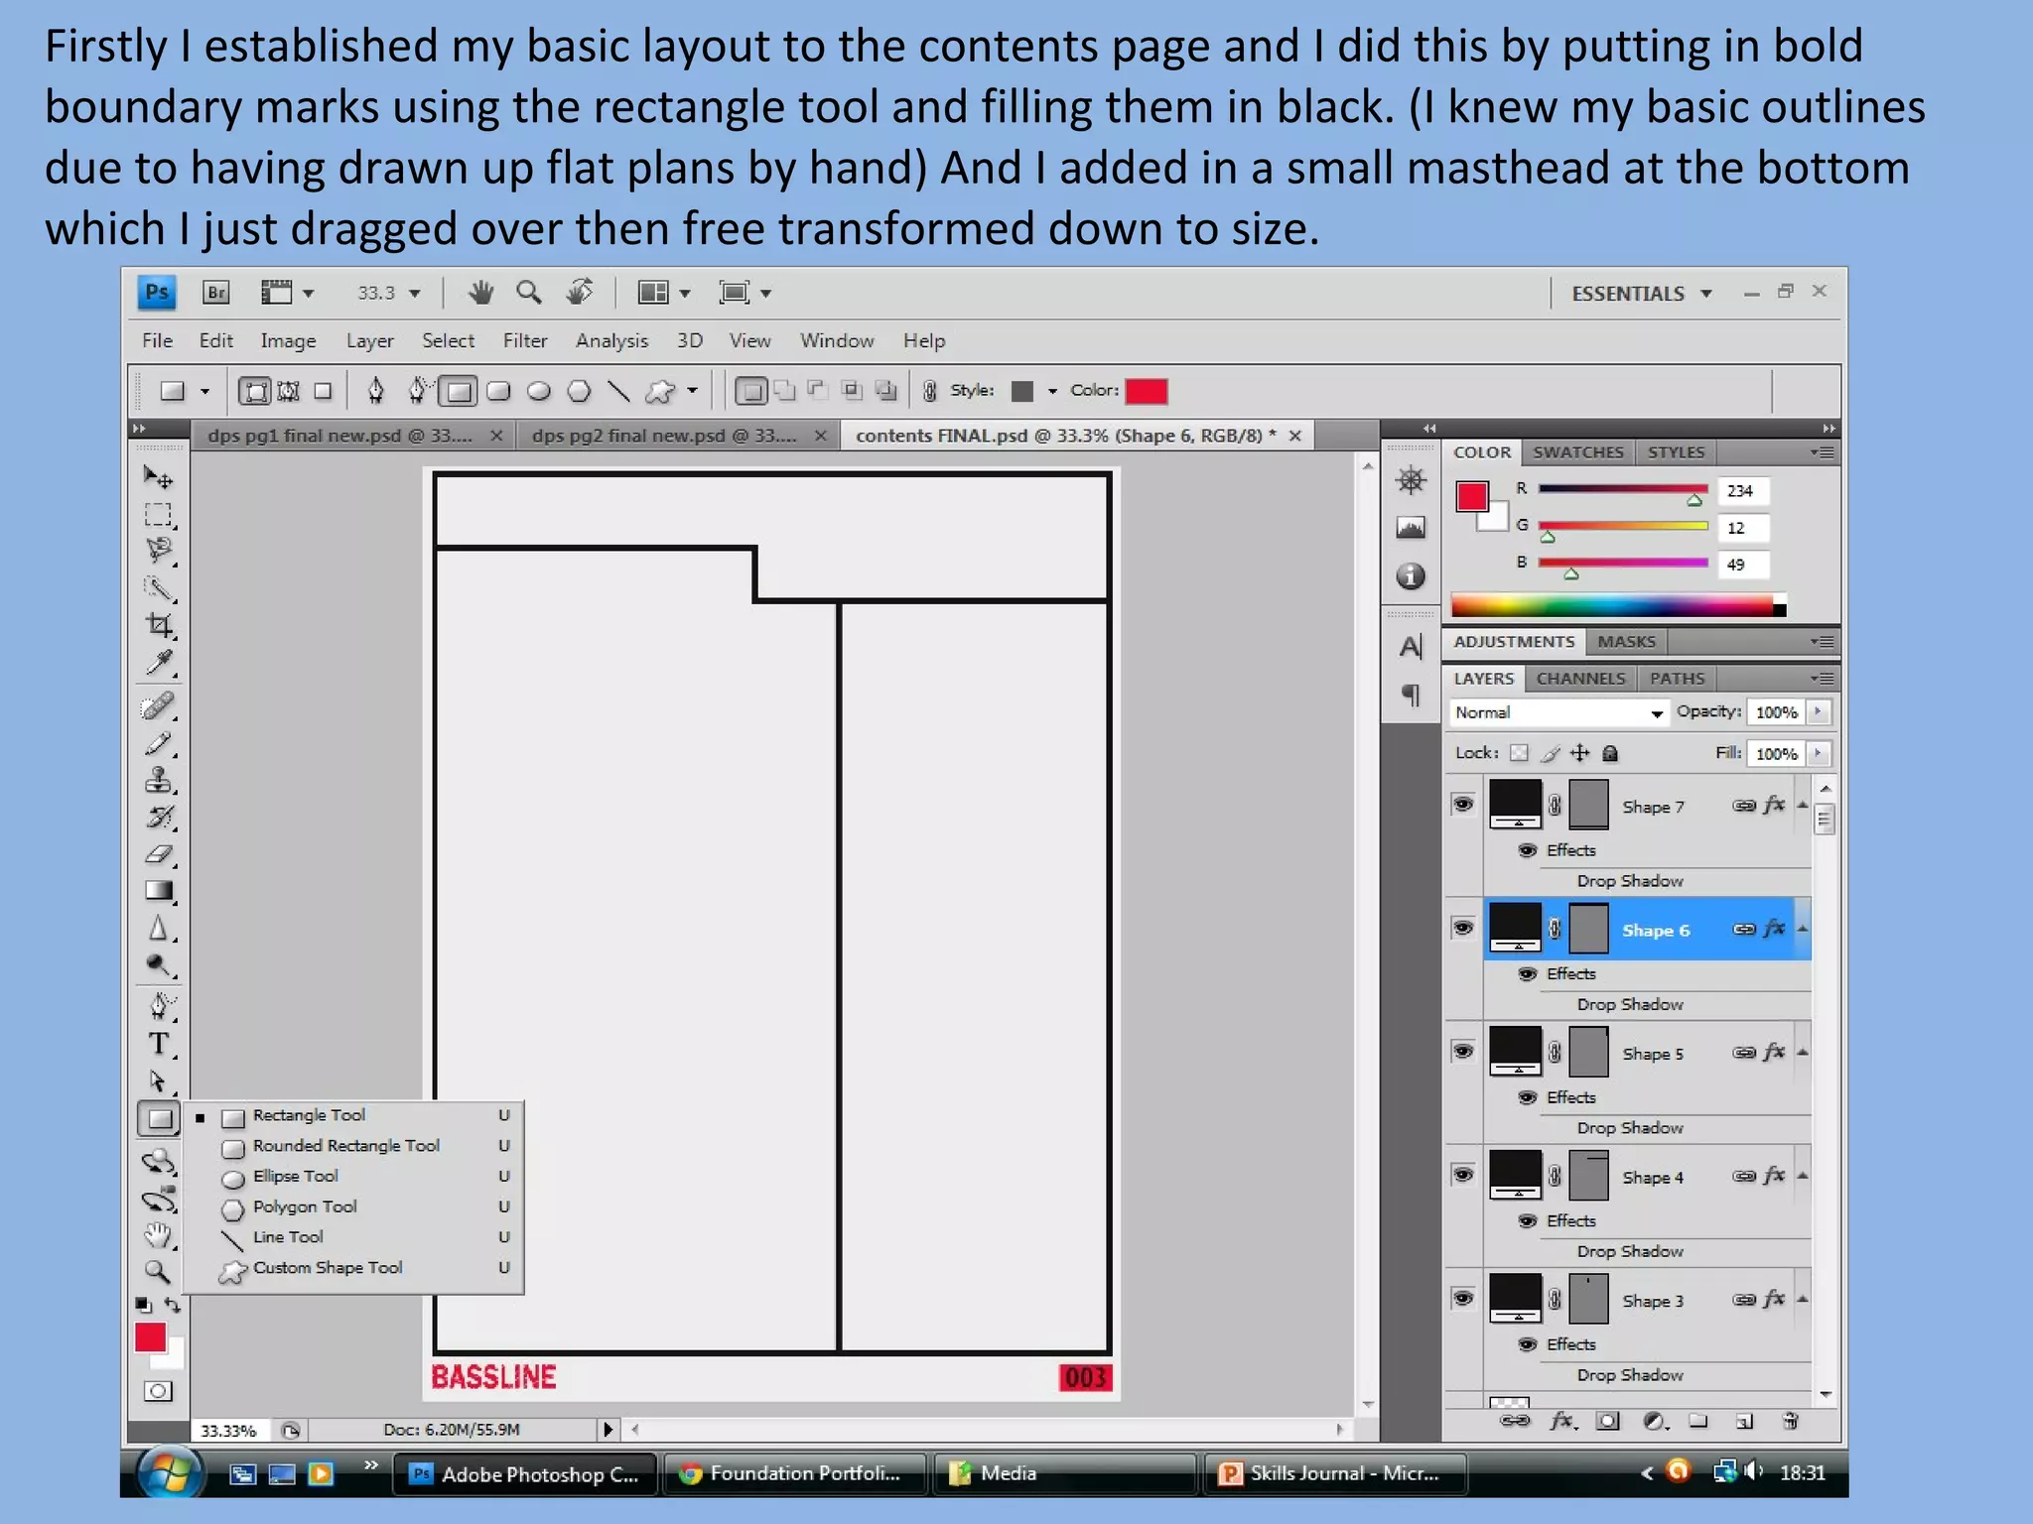
Task: Open the Media taskbar window
Action: 1064,1473
